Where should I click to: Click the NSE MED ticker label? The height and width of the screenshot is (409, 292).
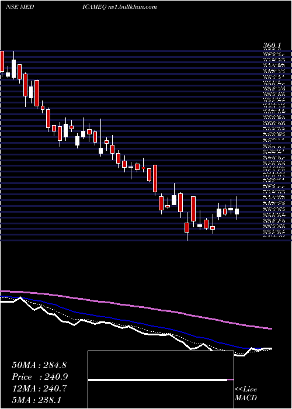pos(20,6)
